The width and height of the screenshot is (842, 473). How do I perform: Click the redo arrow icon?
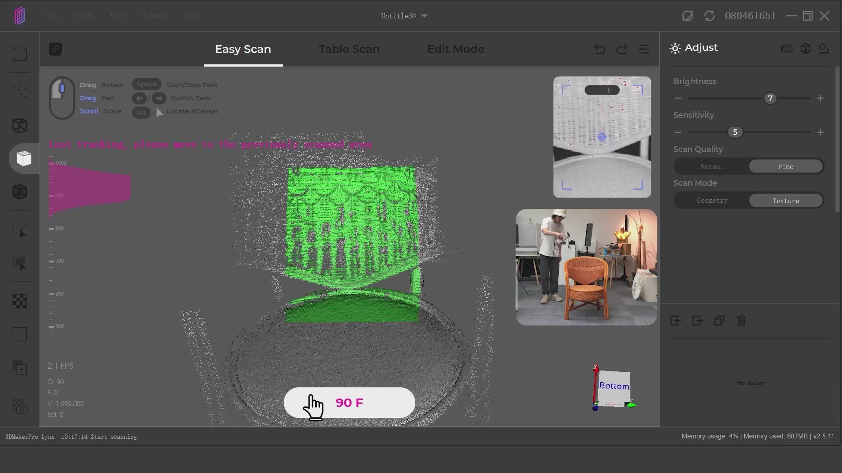(x=621, y=49)
